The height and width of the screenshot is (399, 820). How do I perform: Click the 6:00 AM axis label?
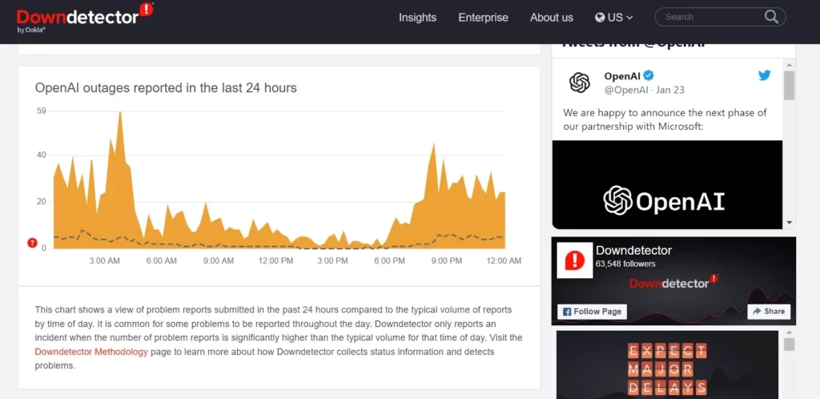pos(162,260)
